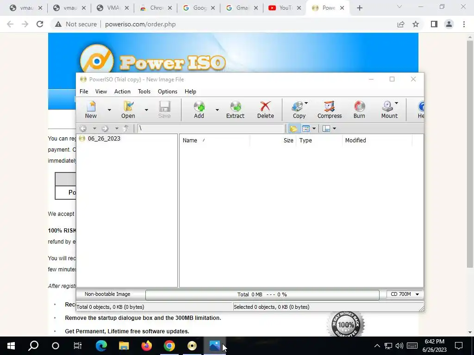Sort by Modified column header

pyautogui.click(x=377, y=141)
